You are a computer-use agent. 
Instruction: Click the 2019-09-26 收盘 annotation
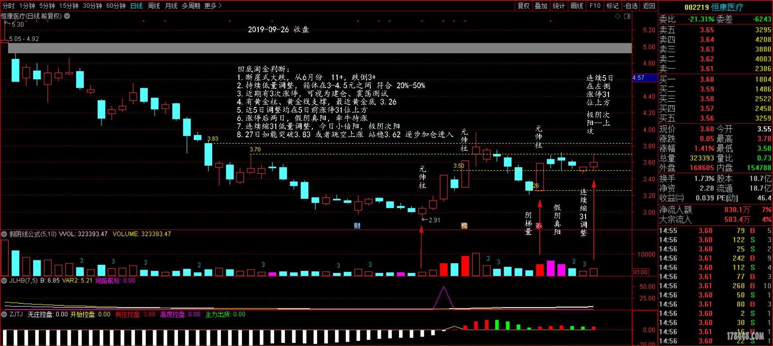pyautogui.click(x=278, y=29)
